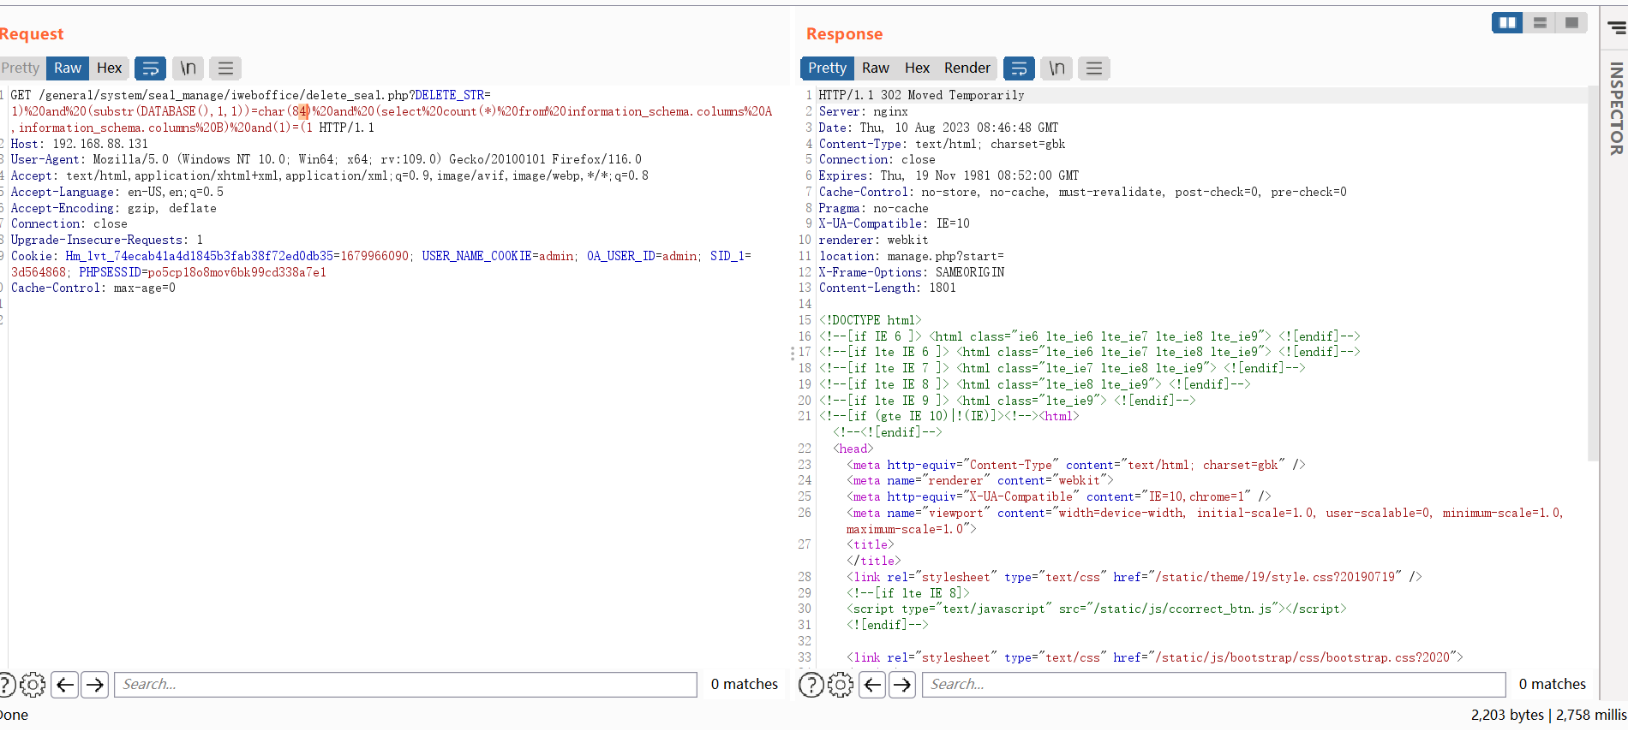Click the Response vertical scrollbar

1593,274
